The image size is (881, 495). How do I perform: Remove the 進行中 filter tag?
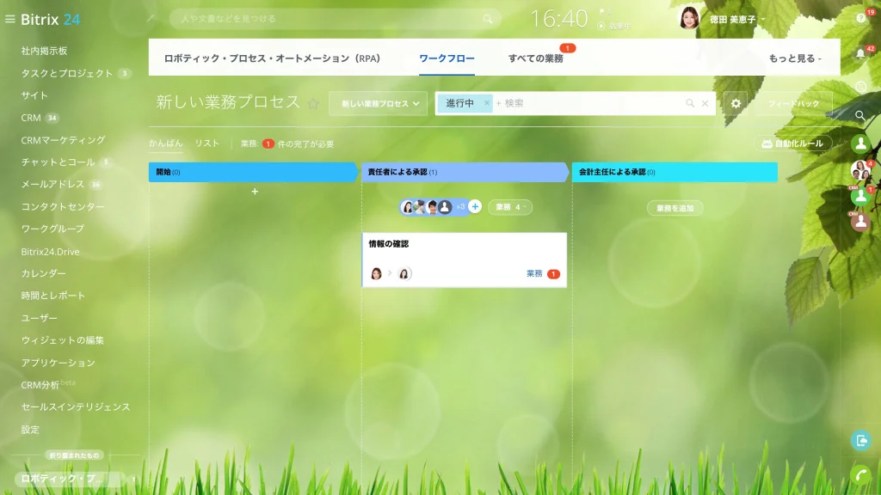coord(487,103)
